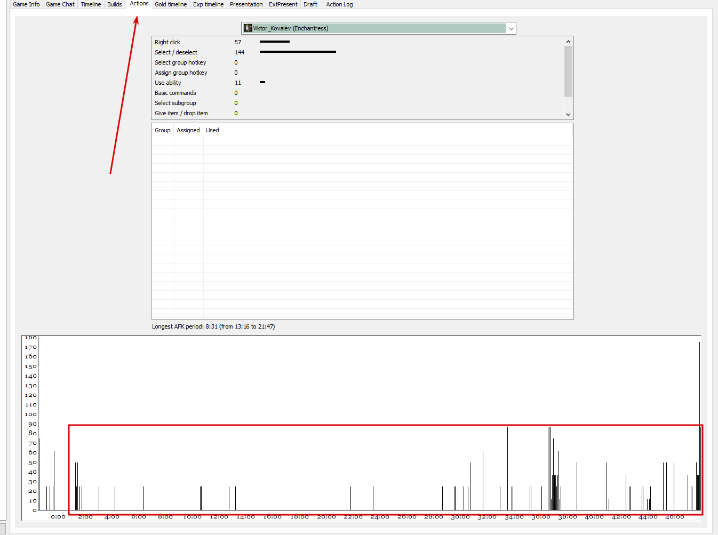Click scroll down arrow of actions list

[x=568, y=114]
